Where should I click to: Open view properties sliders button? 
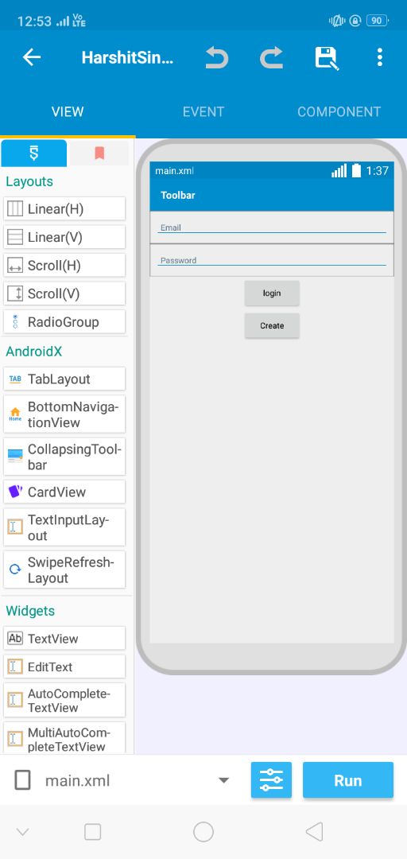(271, 780)
